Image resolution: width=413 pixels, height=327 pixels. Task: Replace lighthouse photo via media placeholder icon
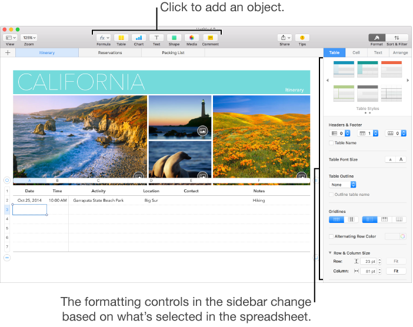pos(202,131)
